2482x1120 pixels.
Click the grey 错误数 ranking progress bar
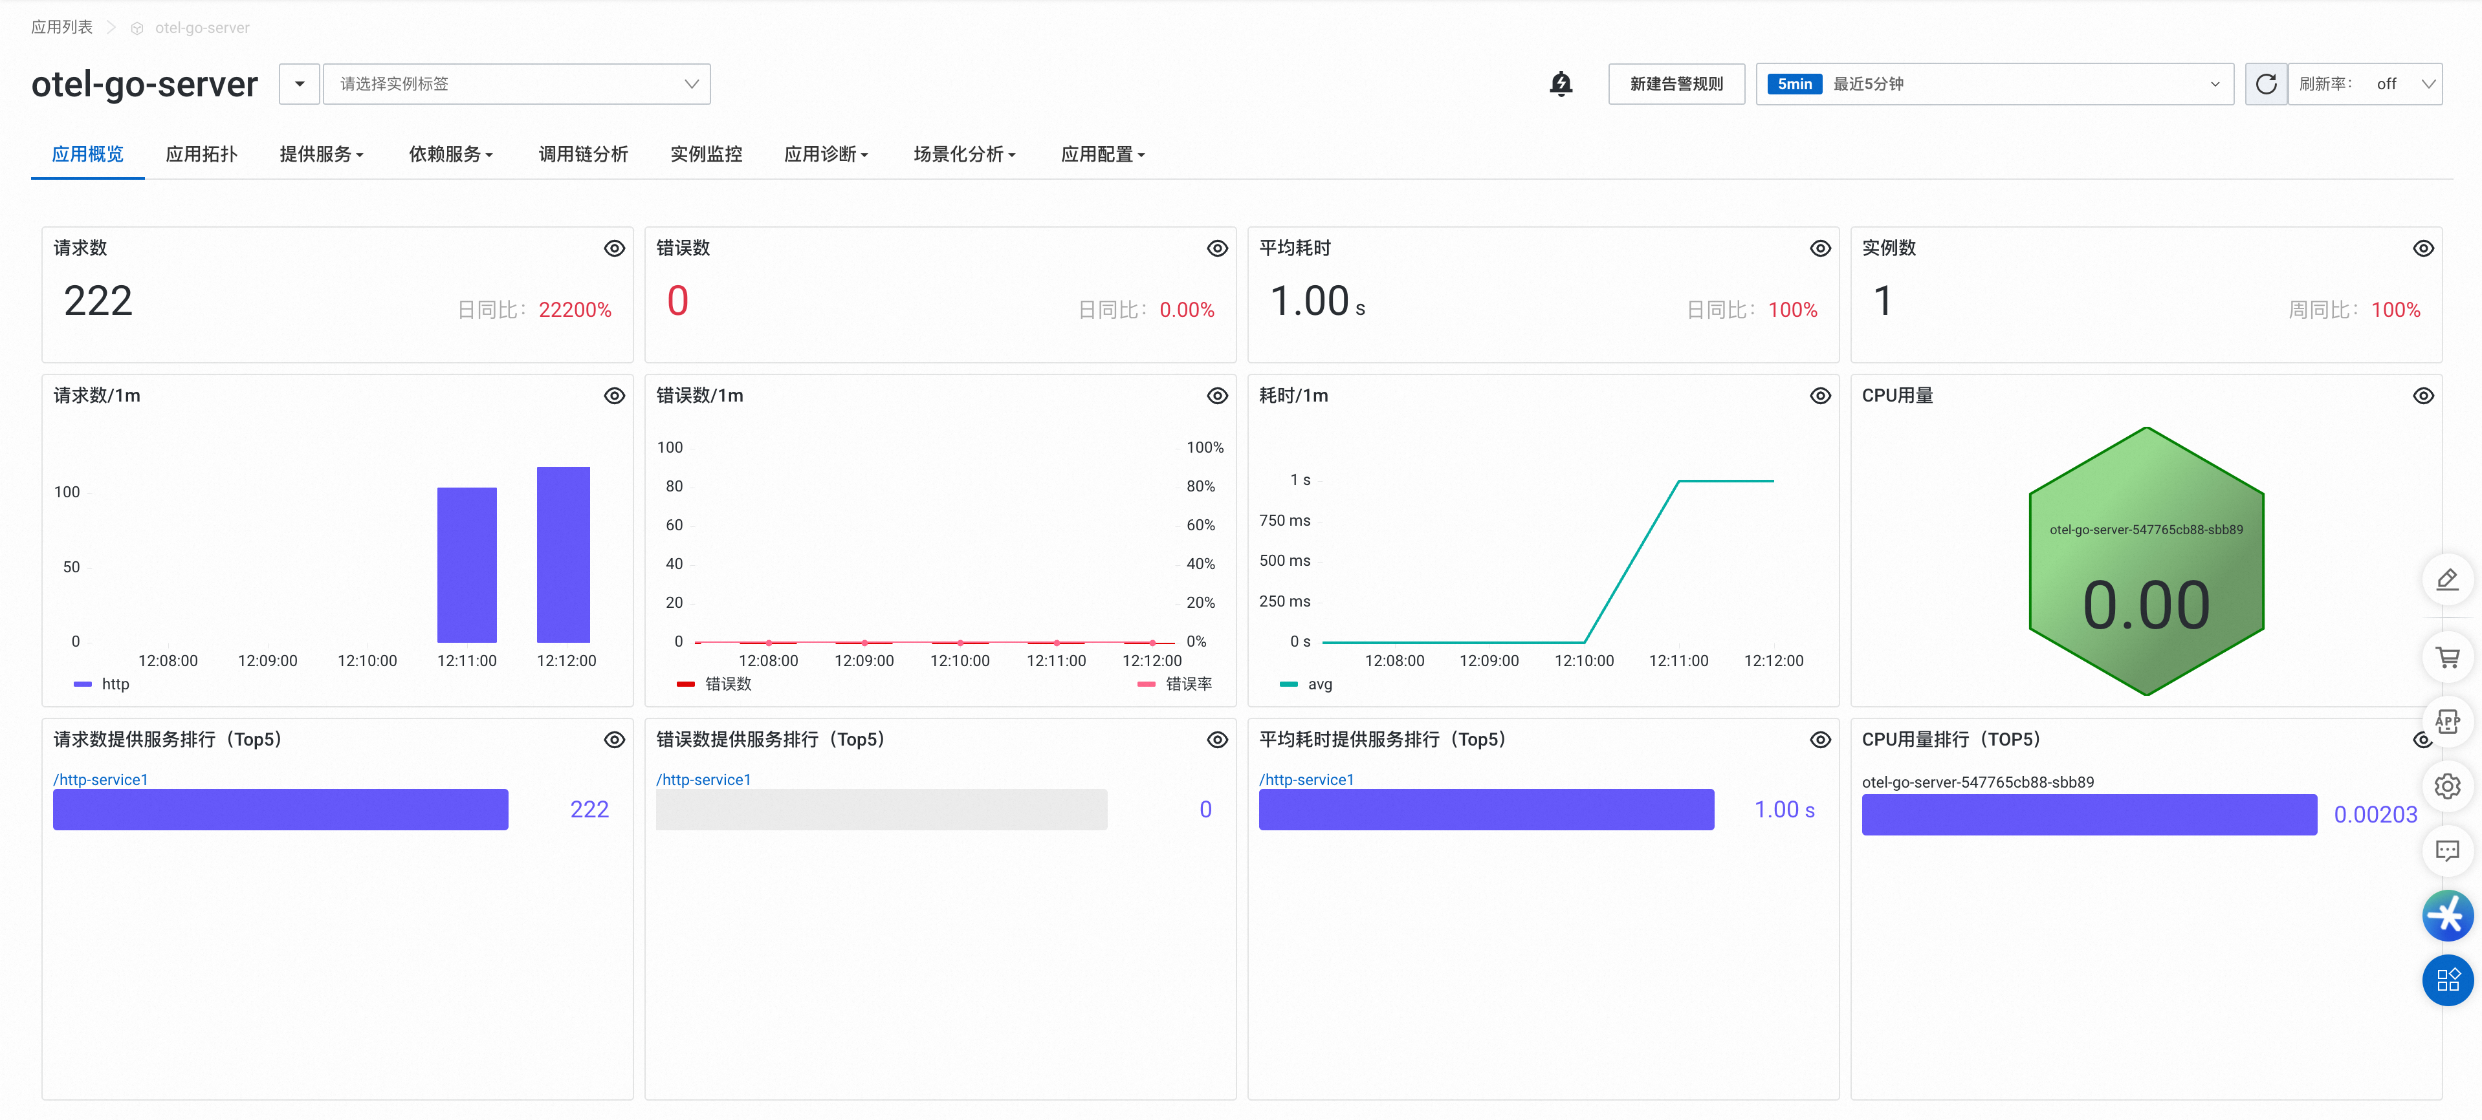click(x=882, y=810)
